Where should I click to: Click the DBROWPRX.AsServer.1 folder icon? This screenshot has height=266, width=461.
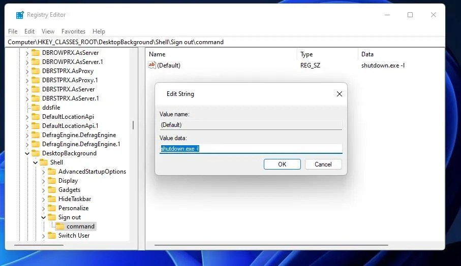tap(36, 61)
